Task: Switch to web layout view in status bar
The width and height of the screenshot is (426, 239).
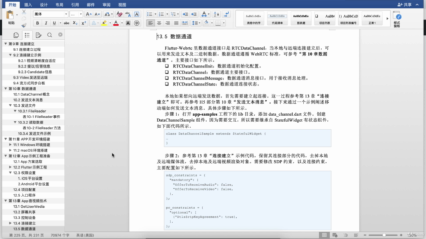Action: point(335,235)
